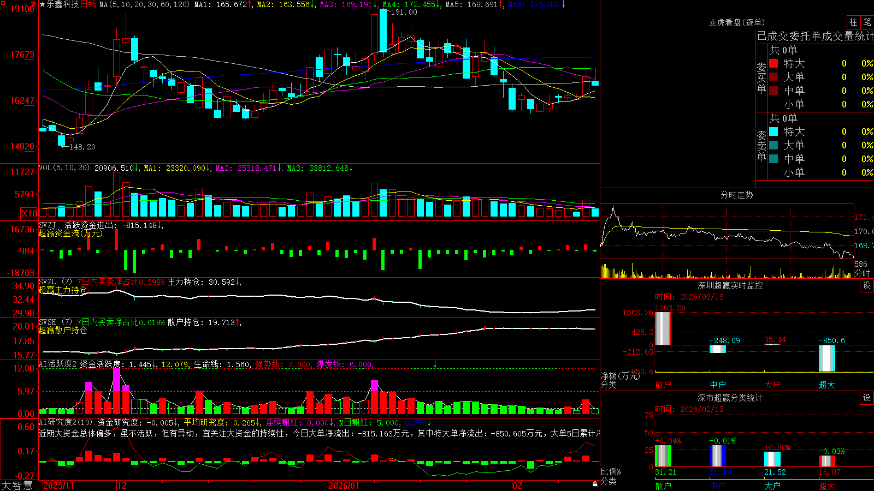Click the MA4: 172.455 value
This screenshot has height=491, width=874.
pos(409,4)
